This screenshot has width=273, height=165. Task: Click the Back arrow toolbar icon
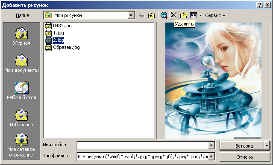point(142,16)
